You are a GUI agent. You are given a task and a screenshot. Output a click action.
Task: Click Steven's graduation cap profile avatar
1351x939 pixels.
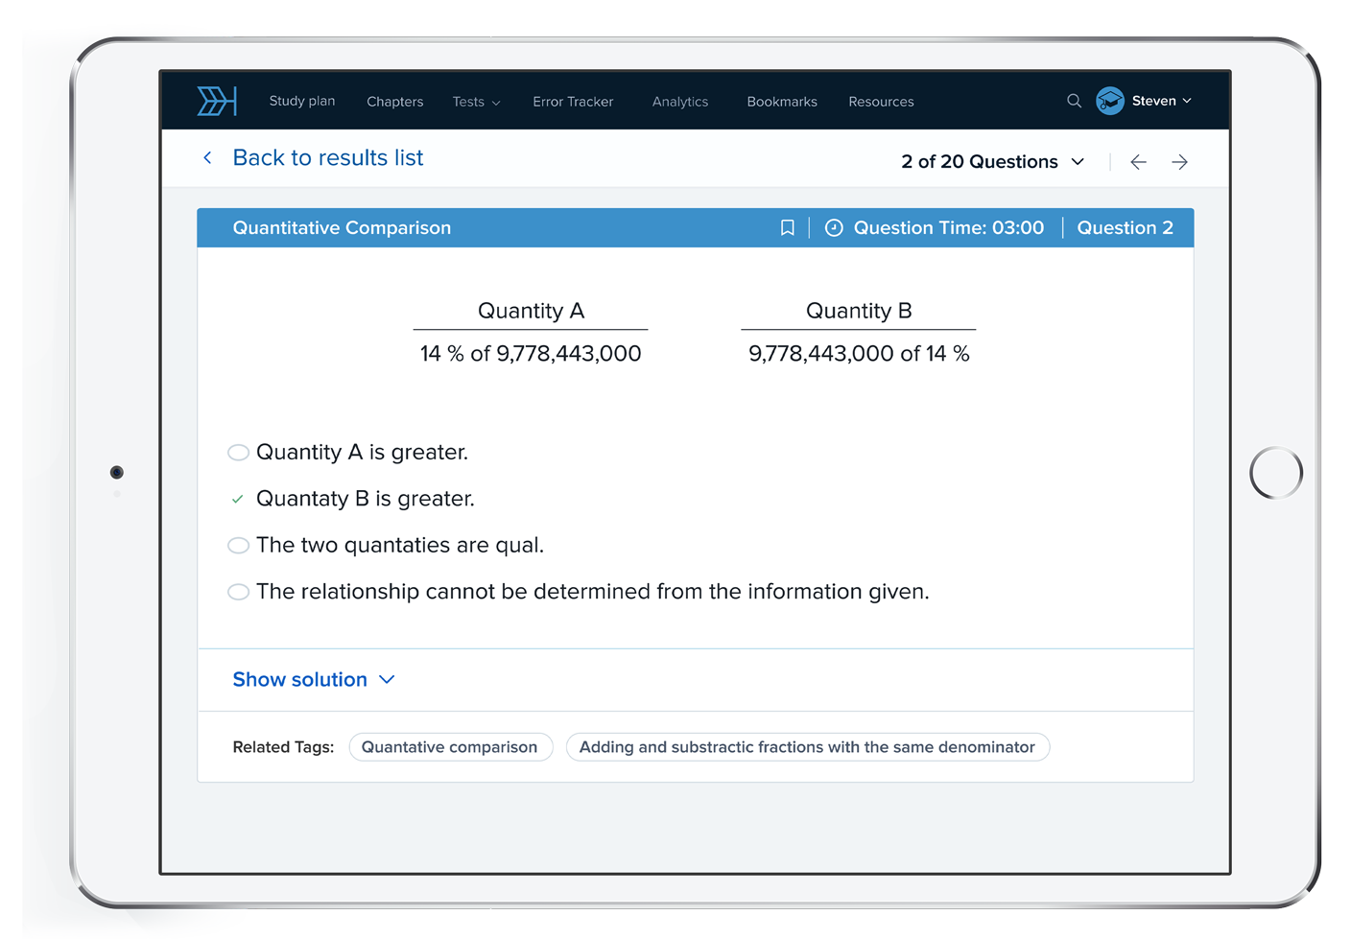point(1109,101)
